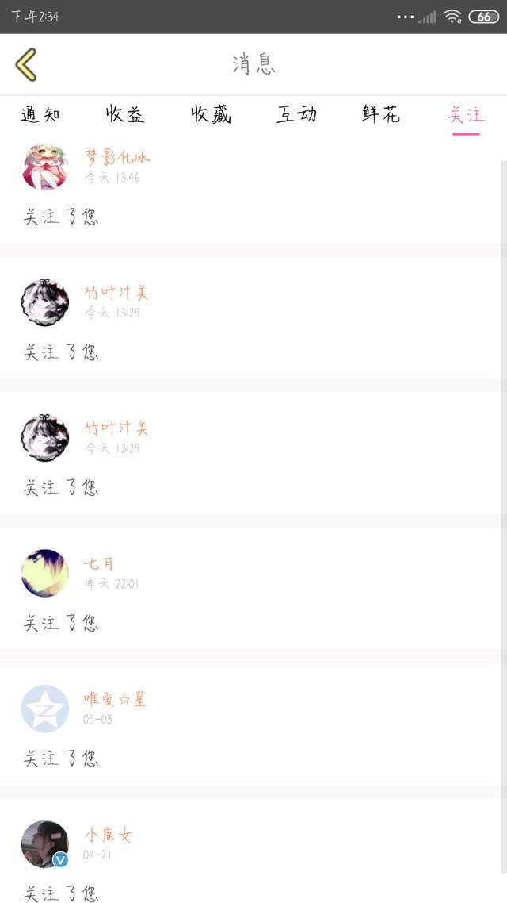Tap the username 七月
This screenshot has height=903, width=507.
(x=99, y=563)
